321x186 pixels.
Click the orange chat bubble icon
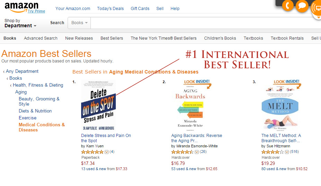(x=302, y=6)
